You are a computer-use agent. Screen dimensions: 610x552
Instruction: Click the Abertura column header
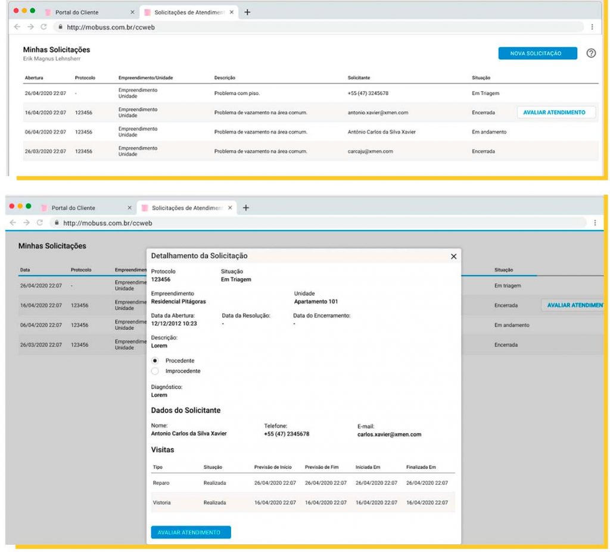(34, 78)
